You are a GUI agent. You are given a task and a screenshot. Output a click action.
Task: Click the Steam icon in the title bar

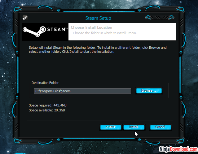pyautogui.click(x=25, y=18)
